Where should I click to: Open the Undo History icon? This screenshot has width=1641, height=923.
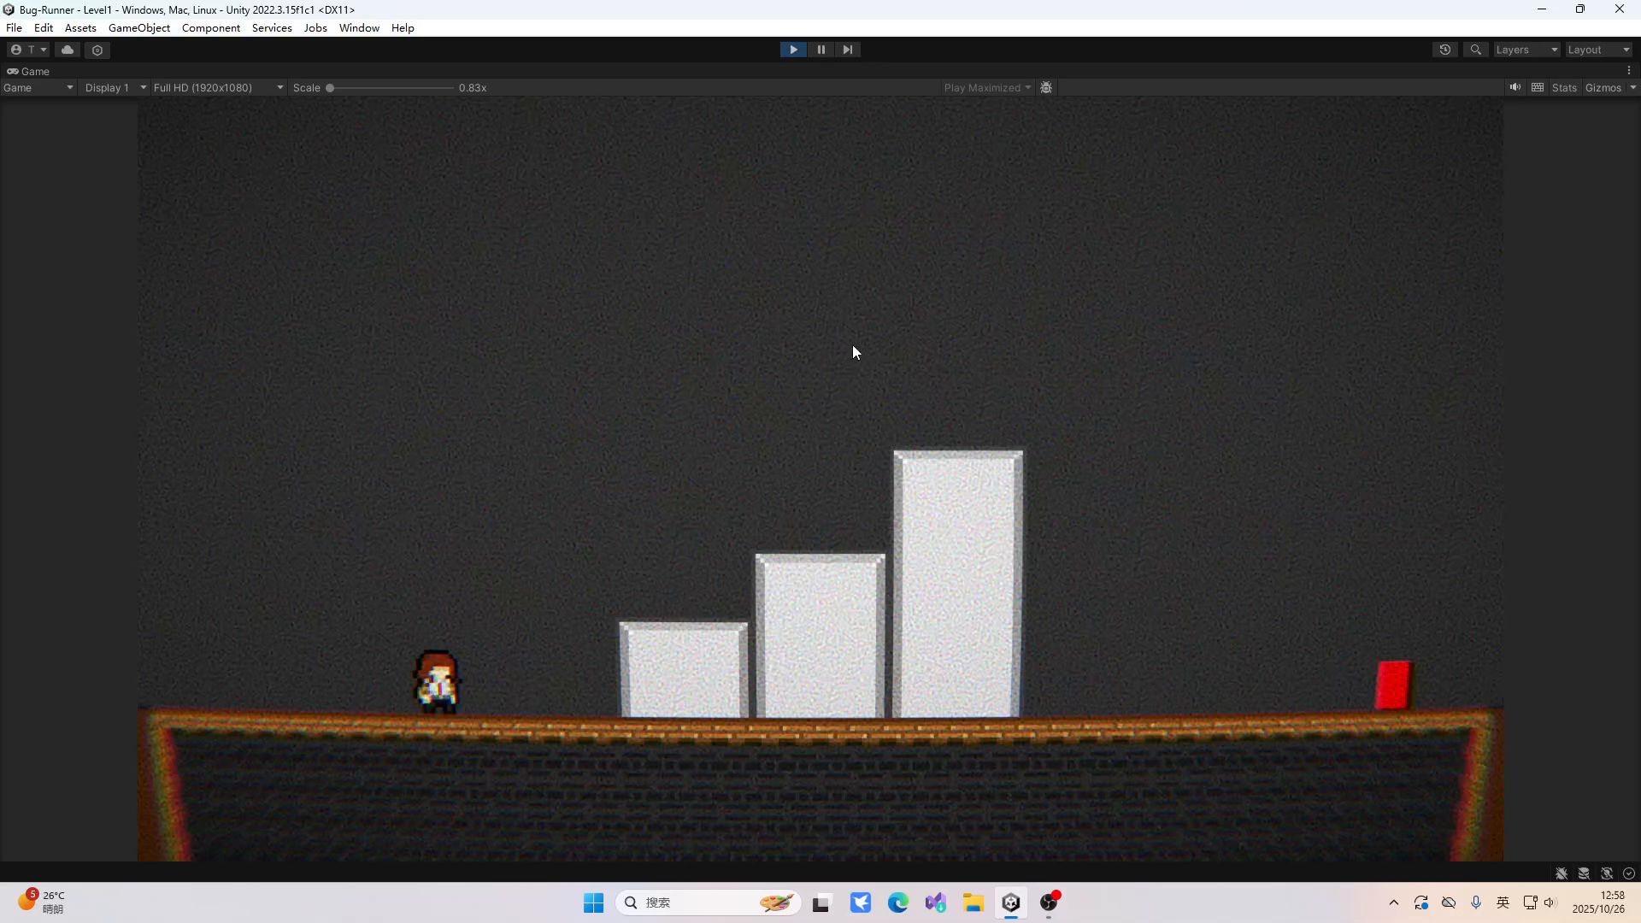1444,50
